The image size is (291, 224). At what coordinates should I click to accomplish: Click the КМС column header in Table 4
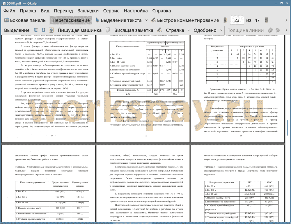click(269, 182)
